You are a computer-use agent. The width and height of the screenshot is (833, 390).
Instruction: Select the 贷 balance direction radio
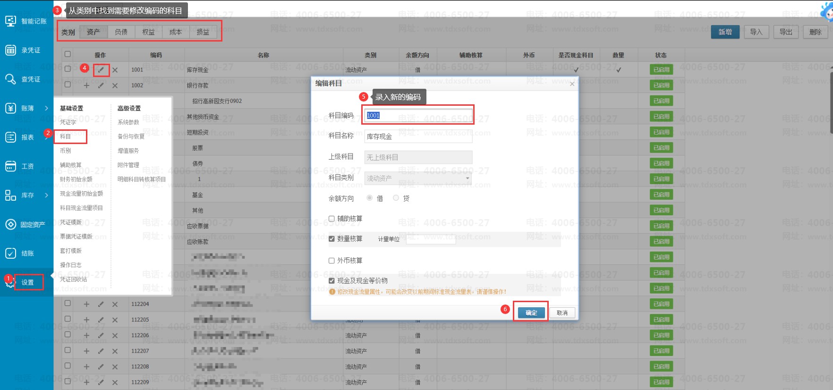(396, 198)
